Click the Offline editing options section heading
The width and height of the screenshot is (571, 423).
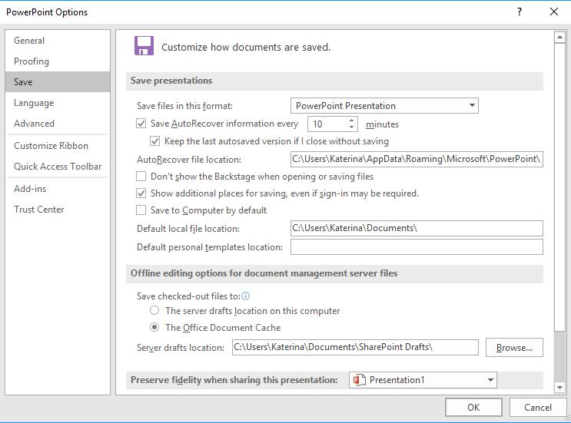point(264,273)
